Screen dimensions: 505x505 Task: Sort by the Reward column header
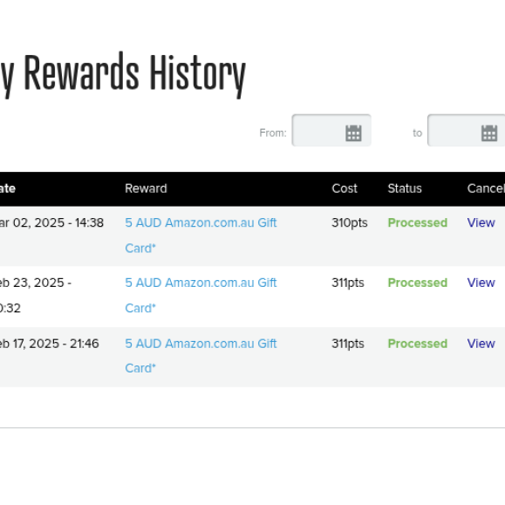click(146, 188)
